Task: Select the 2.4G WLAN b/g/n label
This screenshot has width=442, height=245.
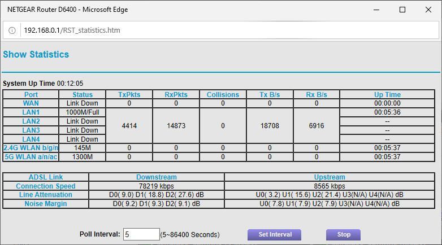Action: (x=31, y=147)
